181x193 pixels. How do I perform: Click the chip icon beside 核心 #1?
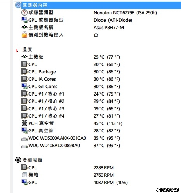[x=24, y=94]
